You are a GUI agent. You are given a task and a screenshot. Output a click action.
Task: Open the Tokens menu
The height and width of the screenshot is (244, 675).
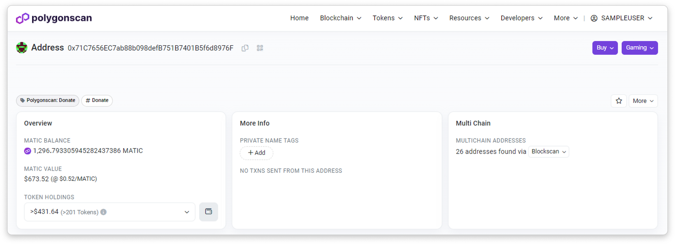click(387, 18)
